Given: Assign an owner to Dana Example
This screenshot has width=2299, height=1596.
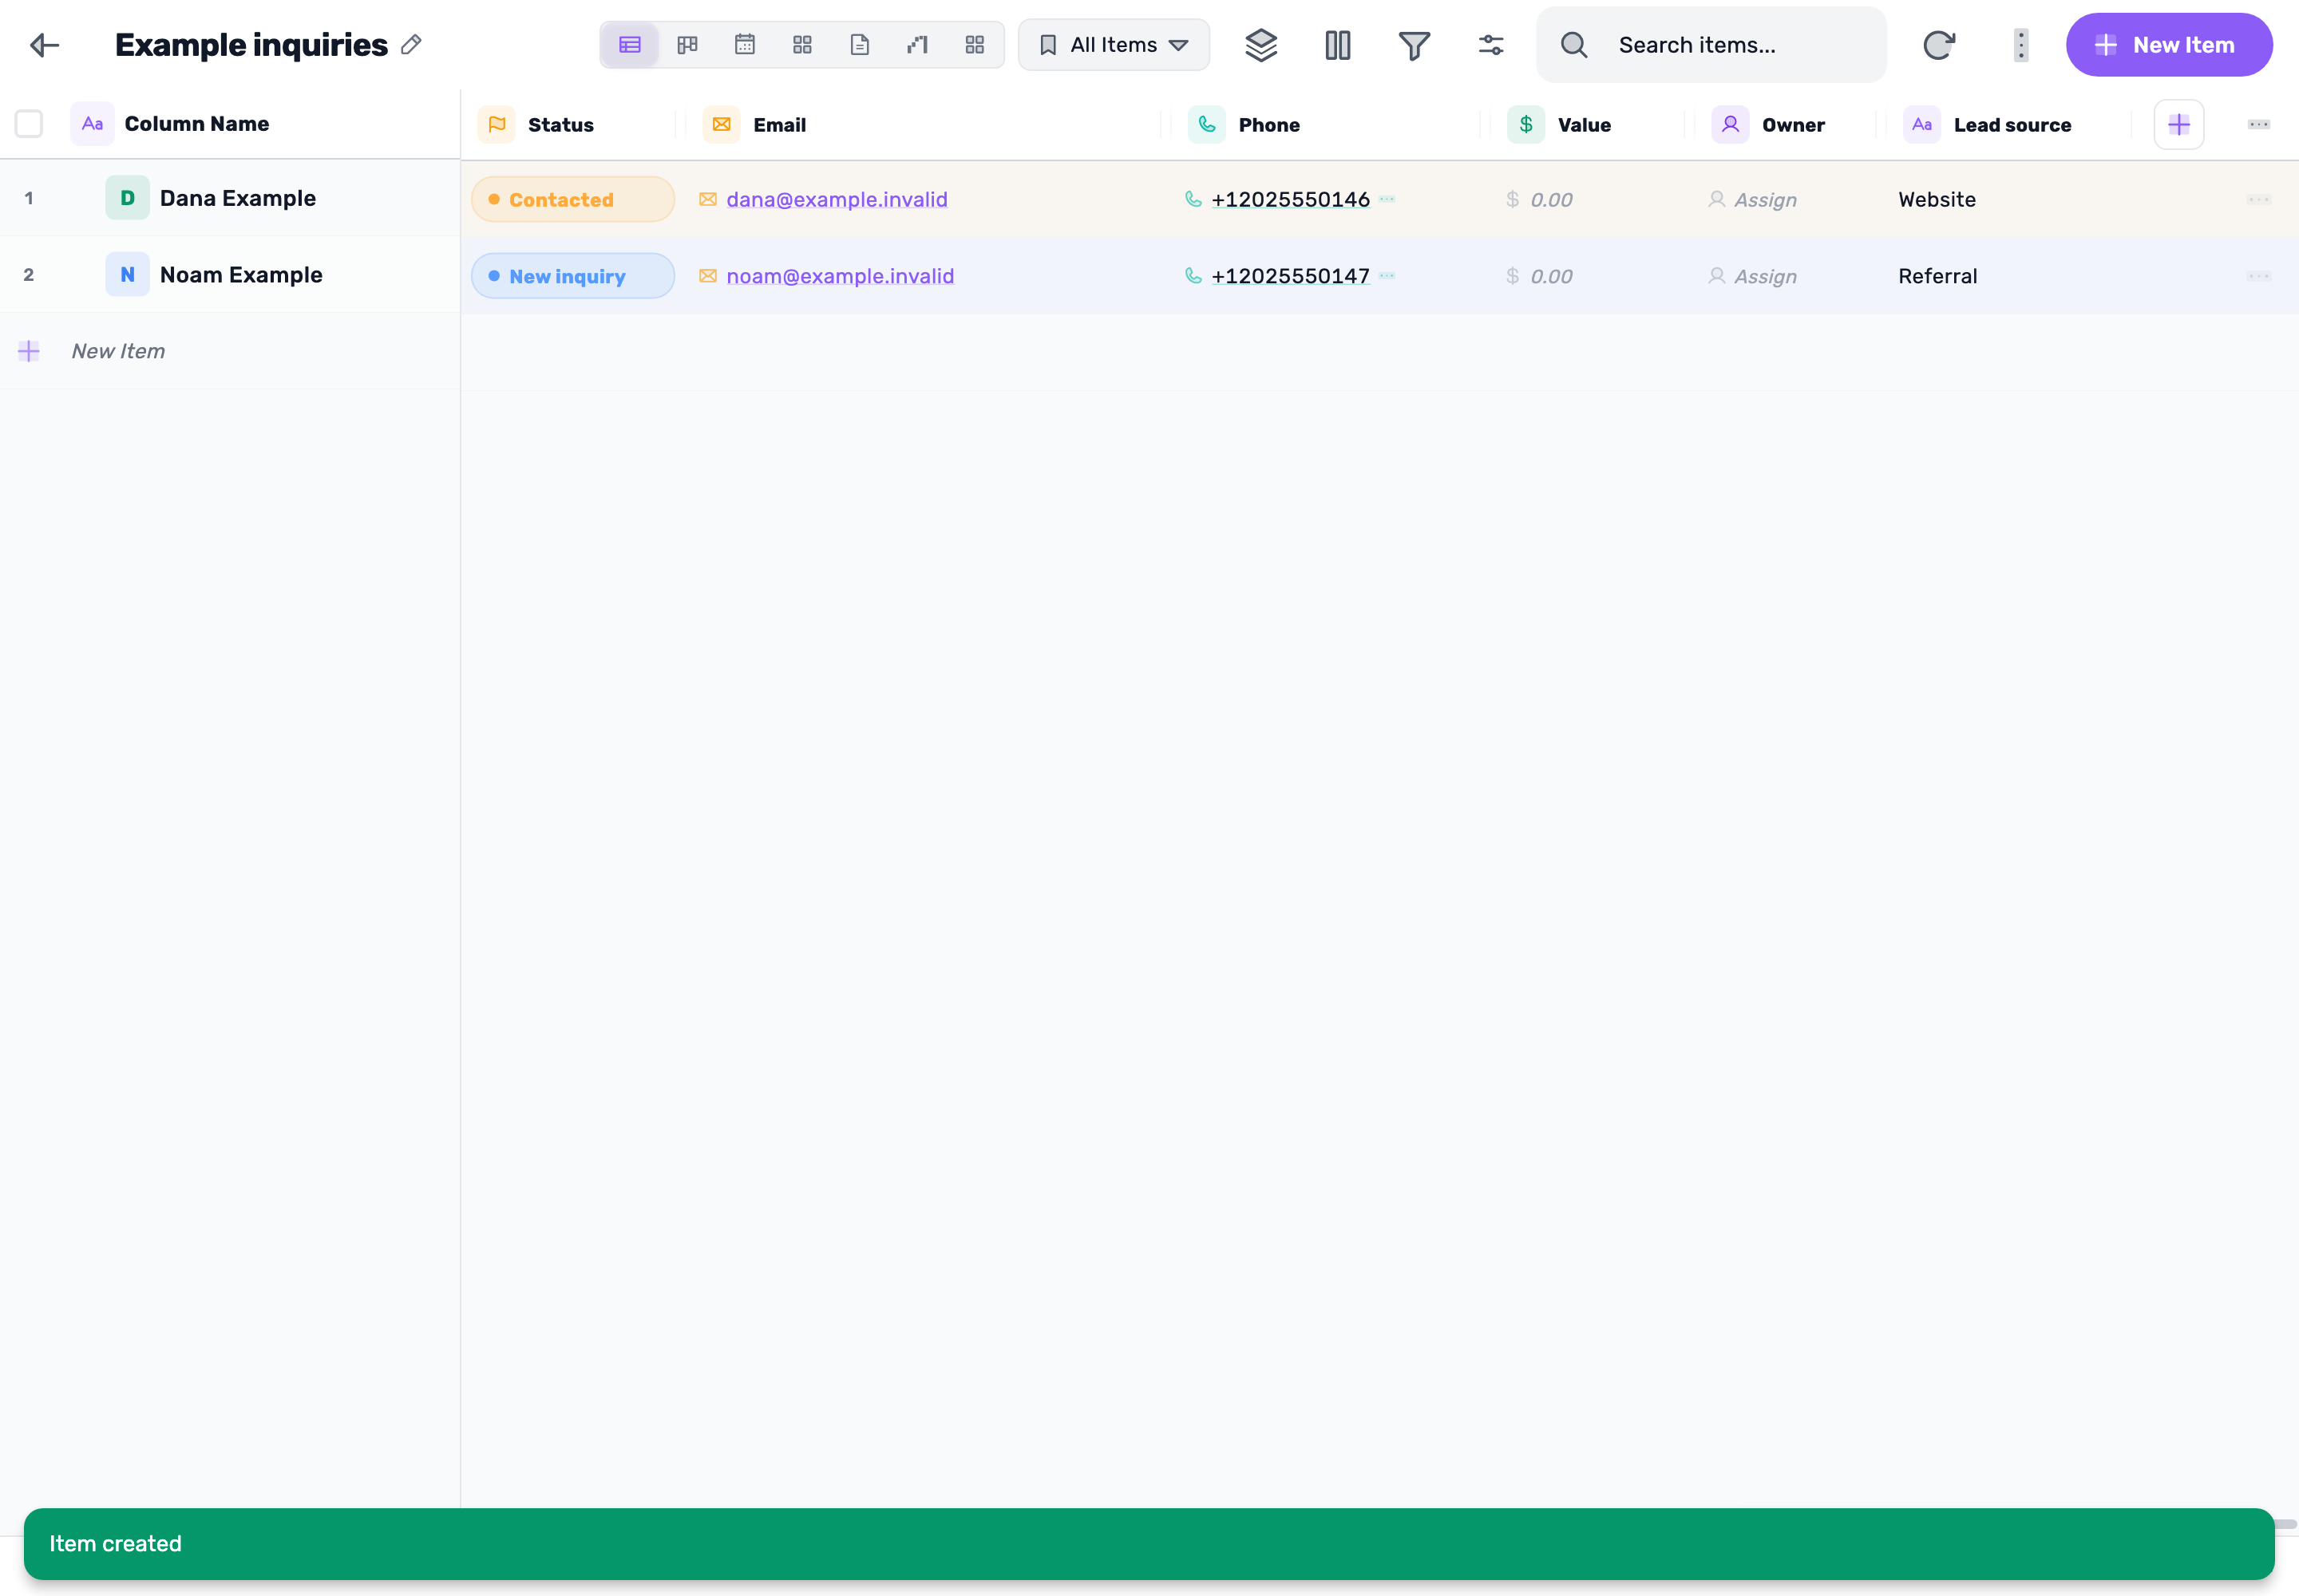Looking at the screenshot, I should (x=1753, y=200).
